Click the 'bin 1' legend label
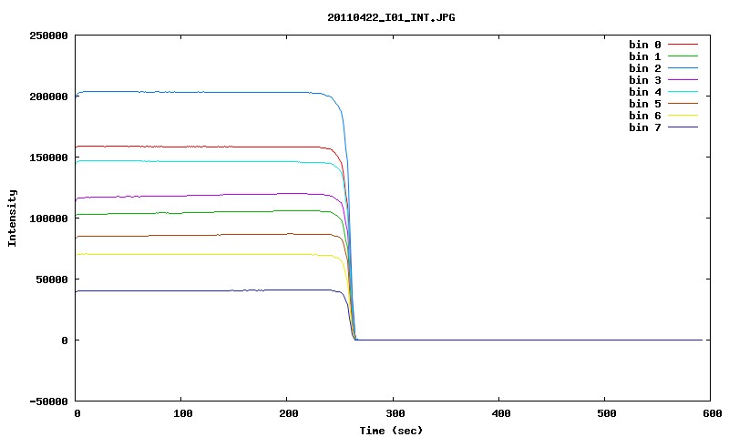Viewport: 729px width, 437px height. (x=644, y=56)
